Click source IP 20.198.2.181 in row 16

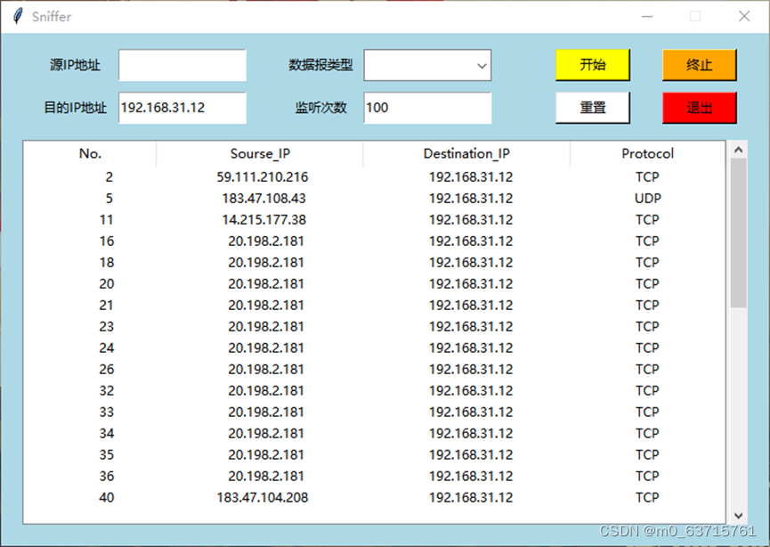pos(265,241)
